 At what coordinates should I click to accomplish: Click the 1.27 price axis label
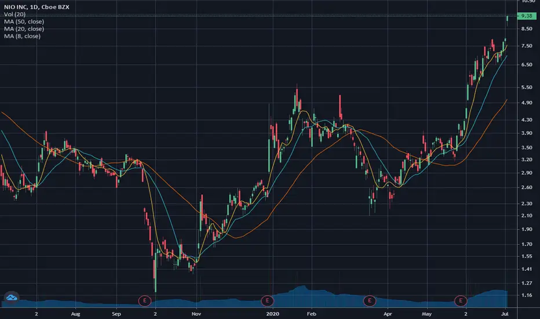[527, 283]
